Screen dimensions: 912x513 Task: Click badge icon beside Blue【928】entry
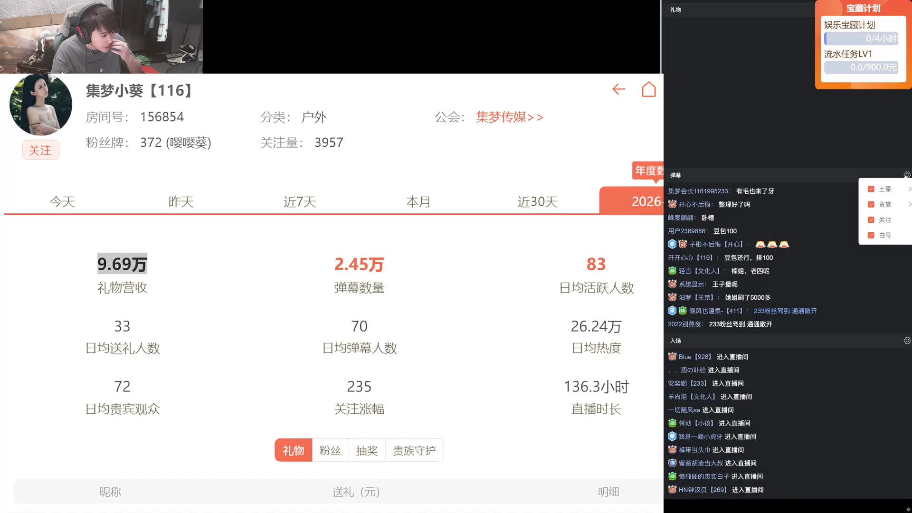tap(672, 357)
